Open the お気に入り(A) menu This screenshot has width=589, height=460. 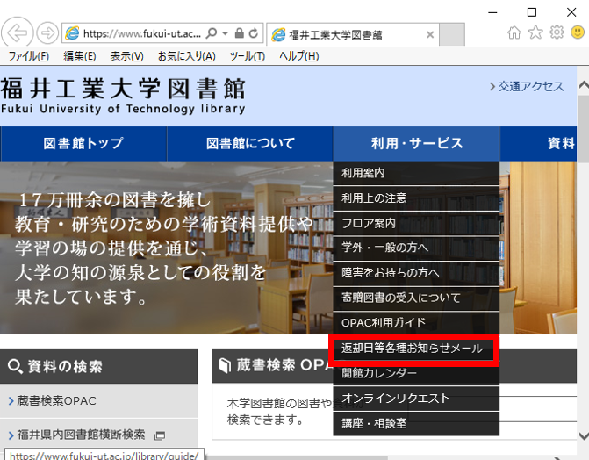(186, 56)
